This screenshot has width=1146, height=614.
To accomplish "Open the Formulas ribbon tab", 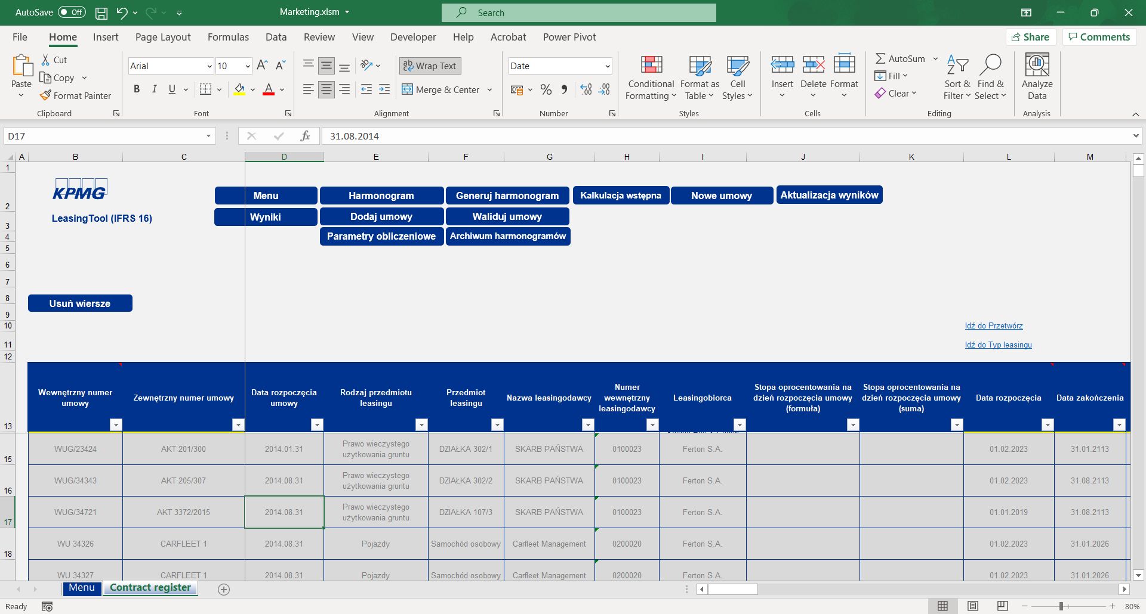I will click(x=228, y=37).
